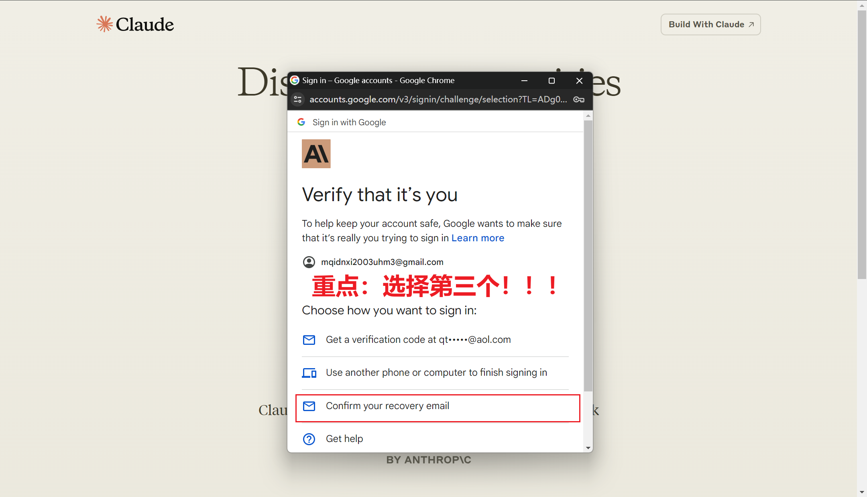Click the main page vertical scrollbar thumb
This screenshot has width=867, height=497.
(x=862, y=145)
